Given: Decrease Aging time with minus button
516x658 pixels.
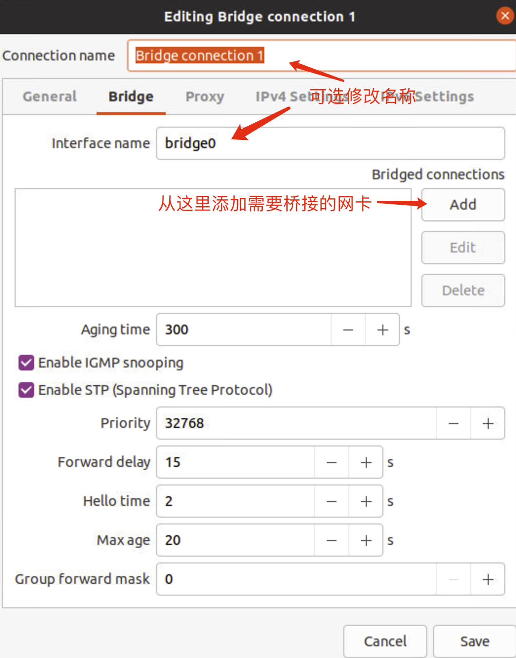Looking at the screenshot, I should [348, 330].
